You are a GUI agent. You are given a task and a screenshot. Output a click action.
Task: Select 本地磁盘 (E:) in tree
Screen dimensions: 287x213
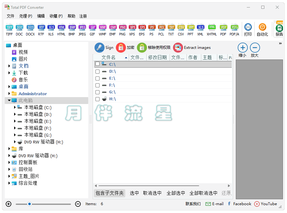pos(38,121)
